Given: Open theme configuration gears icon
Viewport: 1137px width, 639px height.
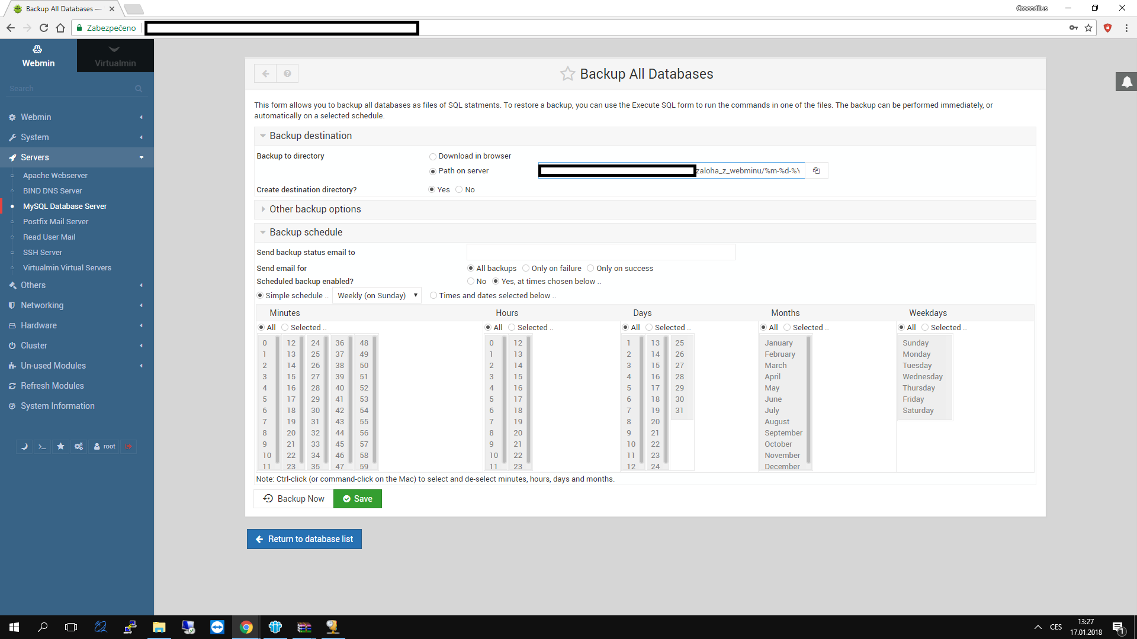Looking at the screenshot, I should click(x=79, y=447).
